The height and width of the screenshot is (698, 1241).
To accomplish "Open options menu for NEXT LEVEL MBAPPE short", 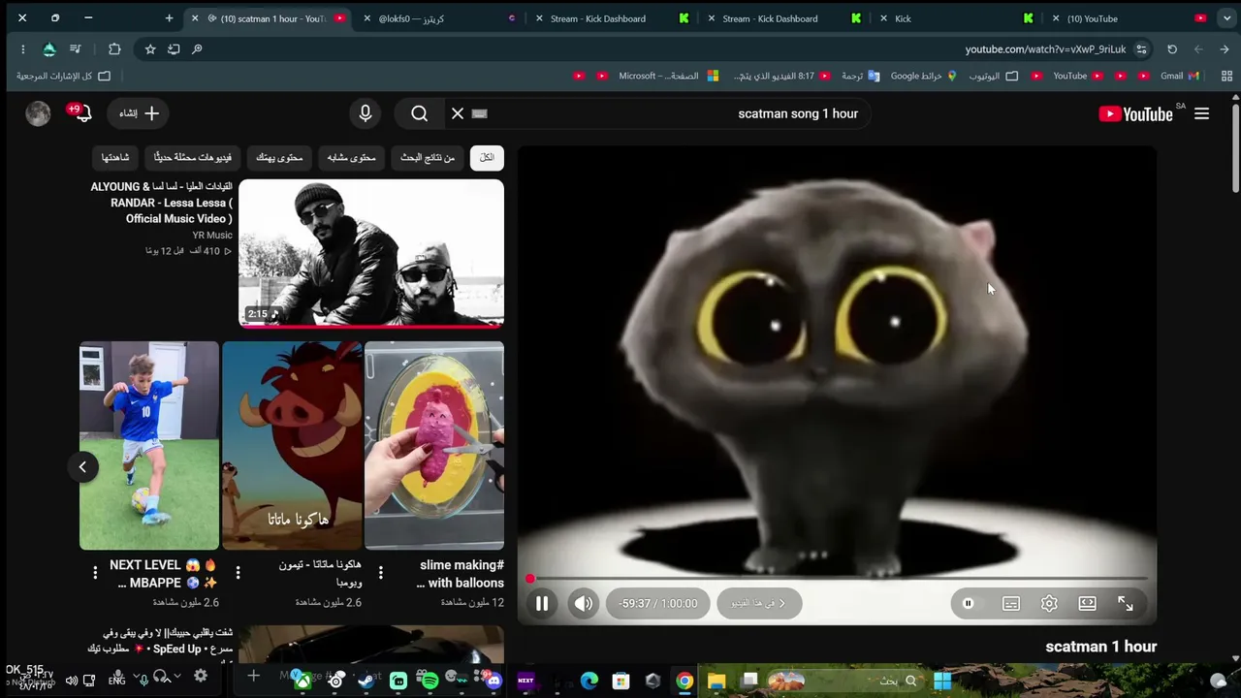I will [95, 573].
